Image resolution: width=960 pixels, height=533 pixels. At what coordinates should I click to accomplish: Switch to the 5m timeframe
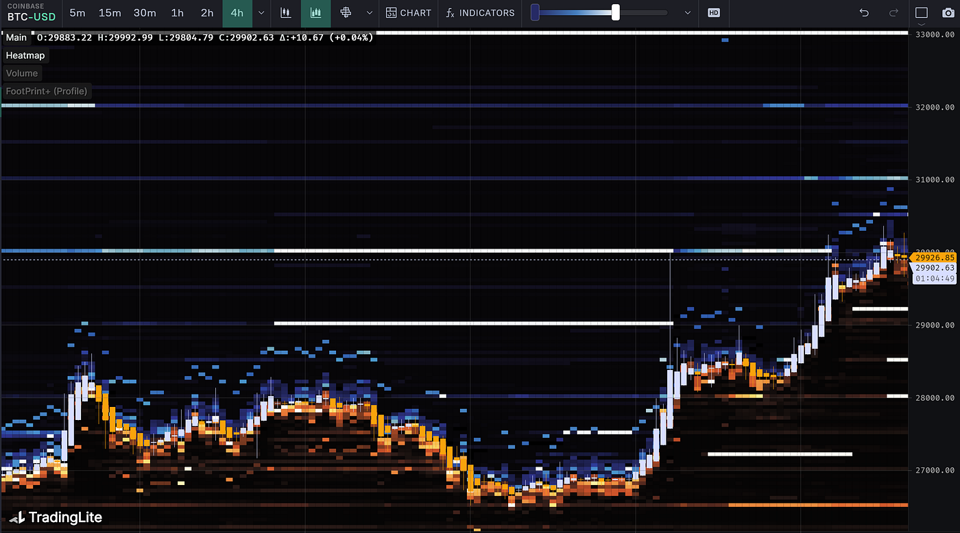77,13
